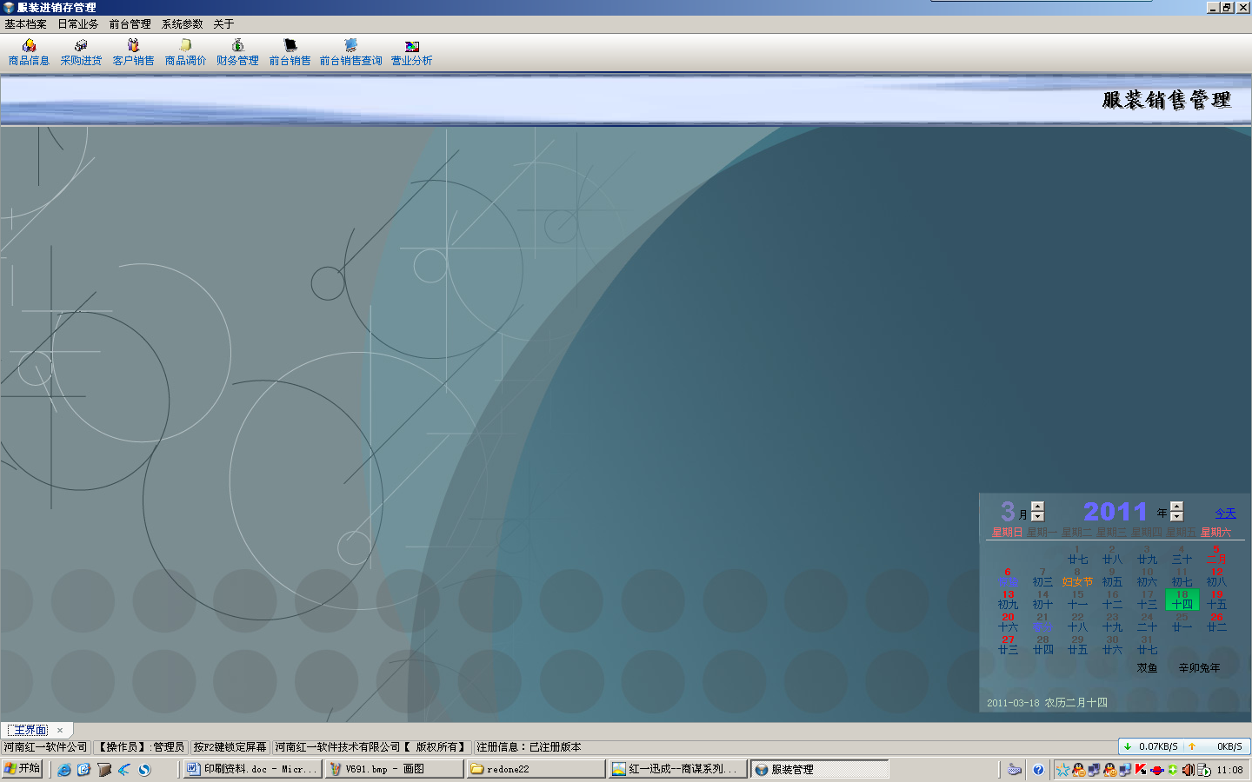Open 客户销售 customer sales icon

(133, 52)
